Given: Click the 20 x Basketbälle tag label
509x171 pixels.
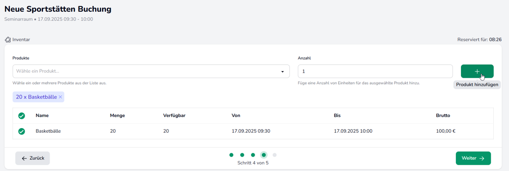Looking at the screenshot, I should coord(36,97).
